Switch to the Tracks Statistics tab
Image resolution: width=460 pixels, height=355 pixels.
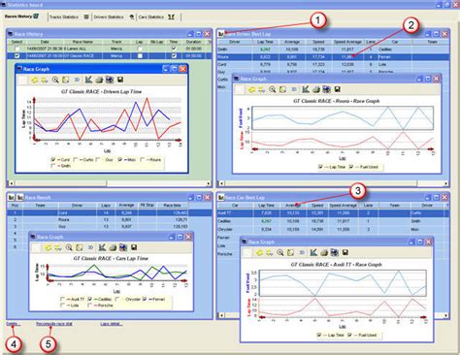coord(69,16)
